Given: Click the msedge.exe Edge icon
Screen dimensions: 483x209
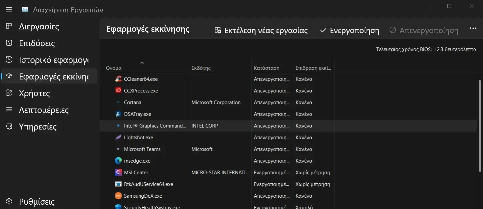Looking at the screenshot, I should pyautogui.click(x=118, y=161).
